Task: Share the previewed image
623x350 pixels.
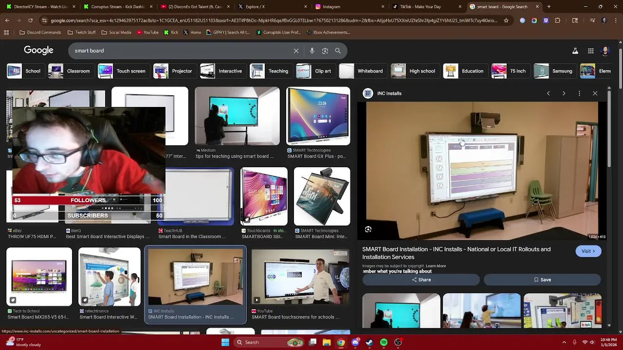Action: (421, 280)
